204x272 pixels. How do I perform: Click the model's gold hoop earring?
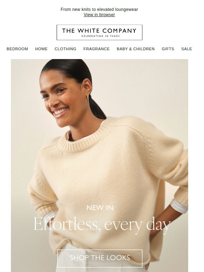coord(88,97)
